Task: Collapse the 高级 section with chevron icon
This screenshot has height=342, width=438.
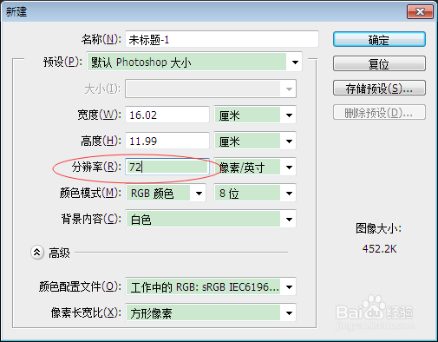Action: 37,253
